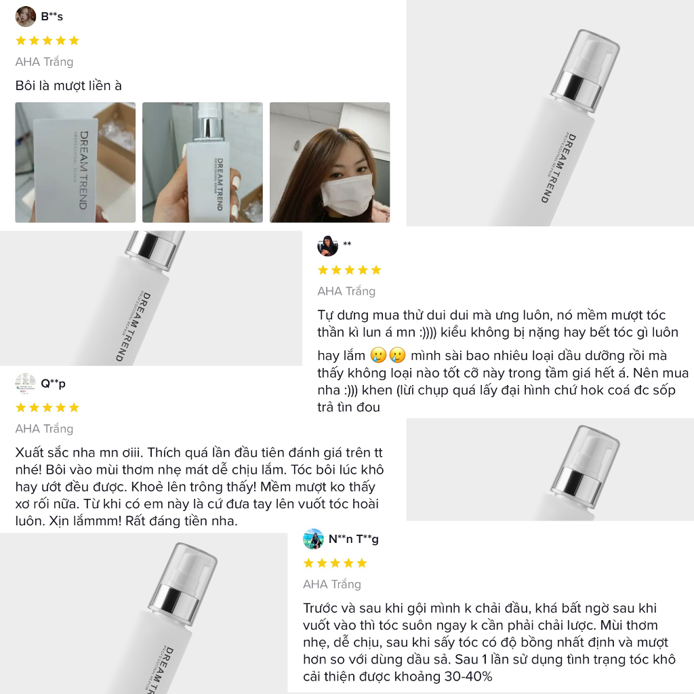Click the B**s username
This screenshot has width=694, height=694.
point(52,16)
